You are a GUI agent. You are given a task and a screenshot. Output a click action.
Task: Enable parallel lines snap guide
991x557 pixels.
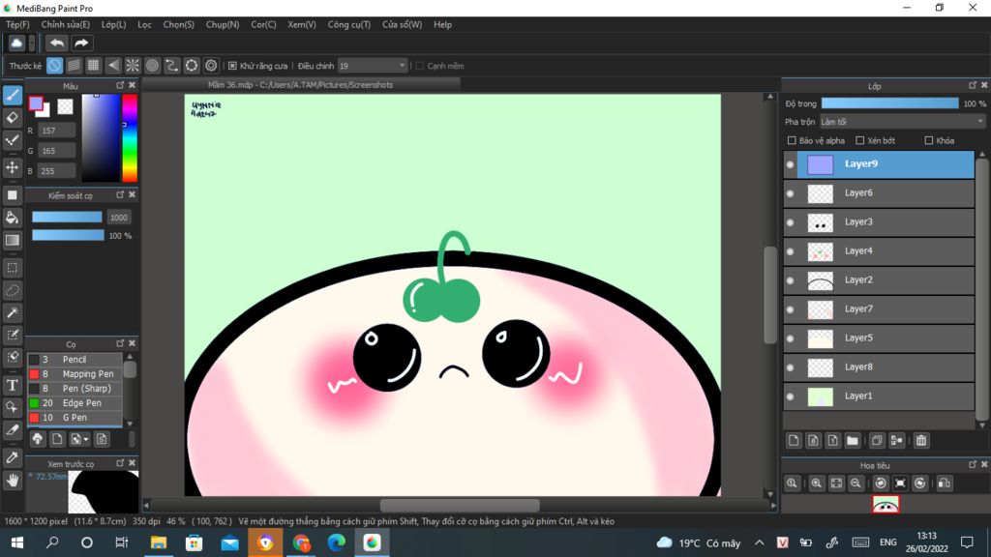click(x=74, y=65)
